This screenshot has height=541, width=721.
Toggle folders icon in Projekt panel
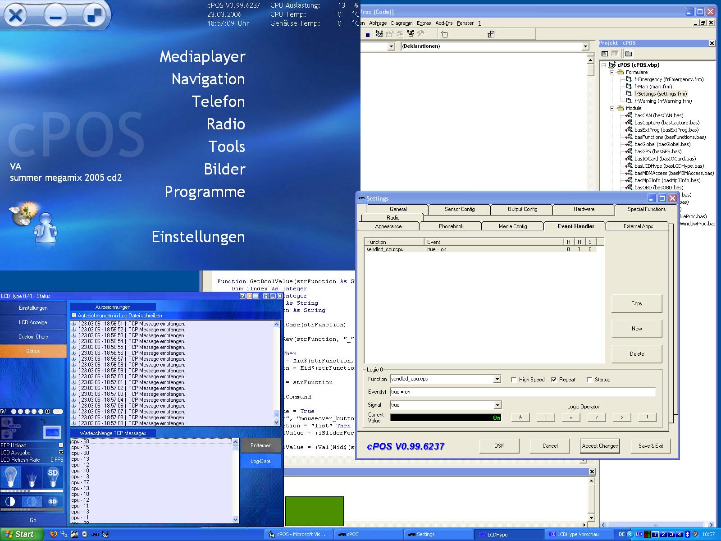point(628,54)
